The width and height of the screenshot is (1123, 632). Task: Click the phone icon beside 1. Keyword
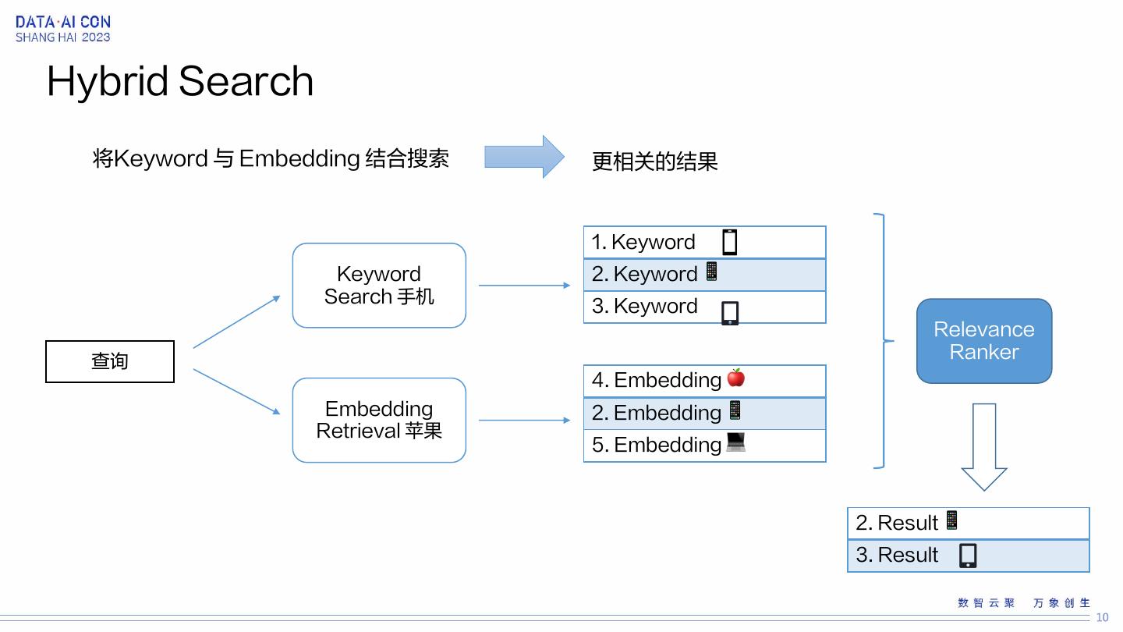click(729, 243)
